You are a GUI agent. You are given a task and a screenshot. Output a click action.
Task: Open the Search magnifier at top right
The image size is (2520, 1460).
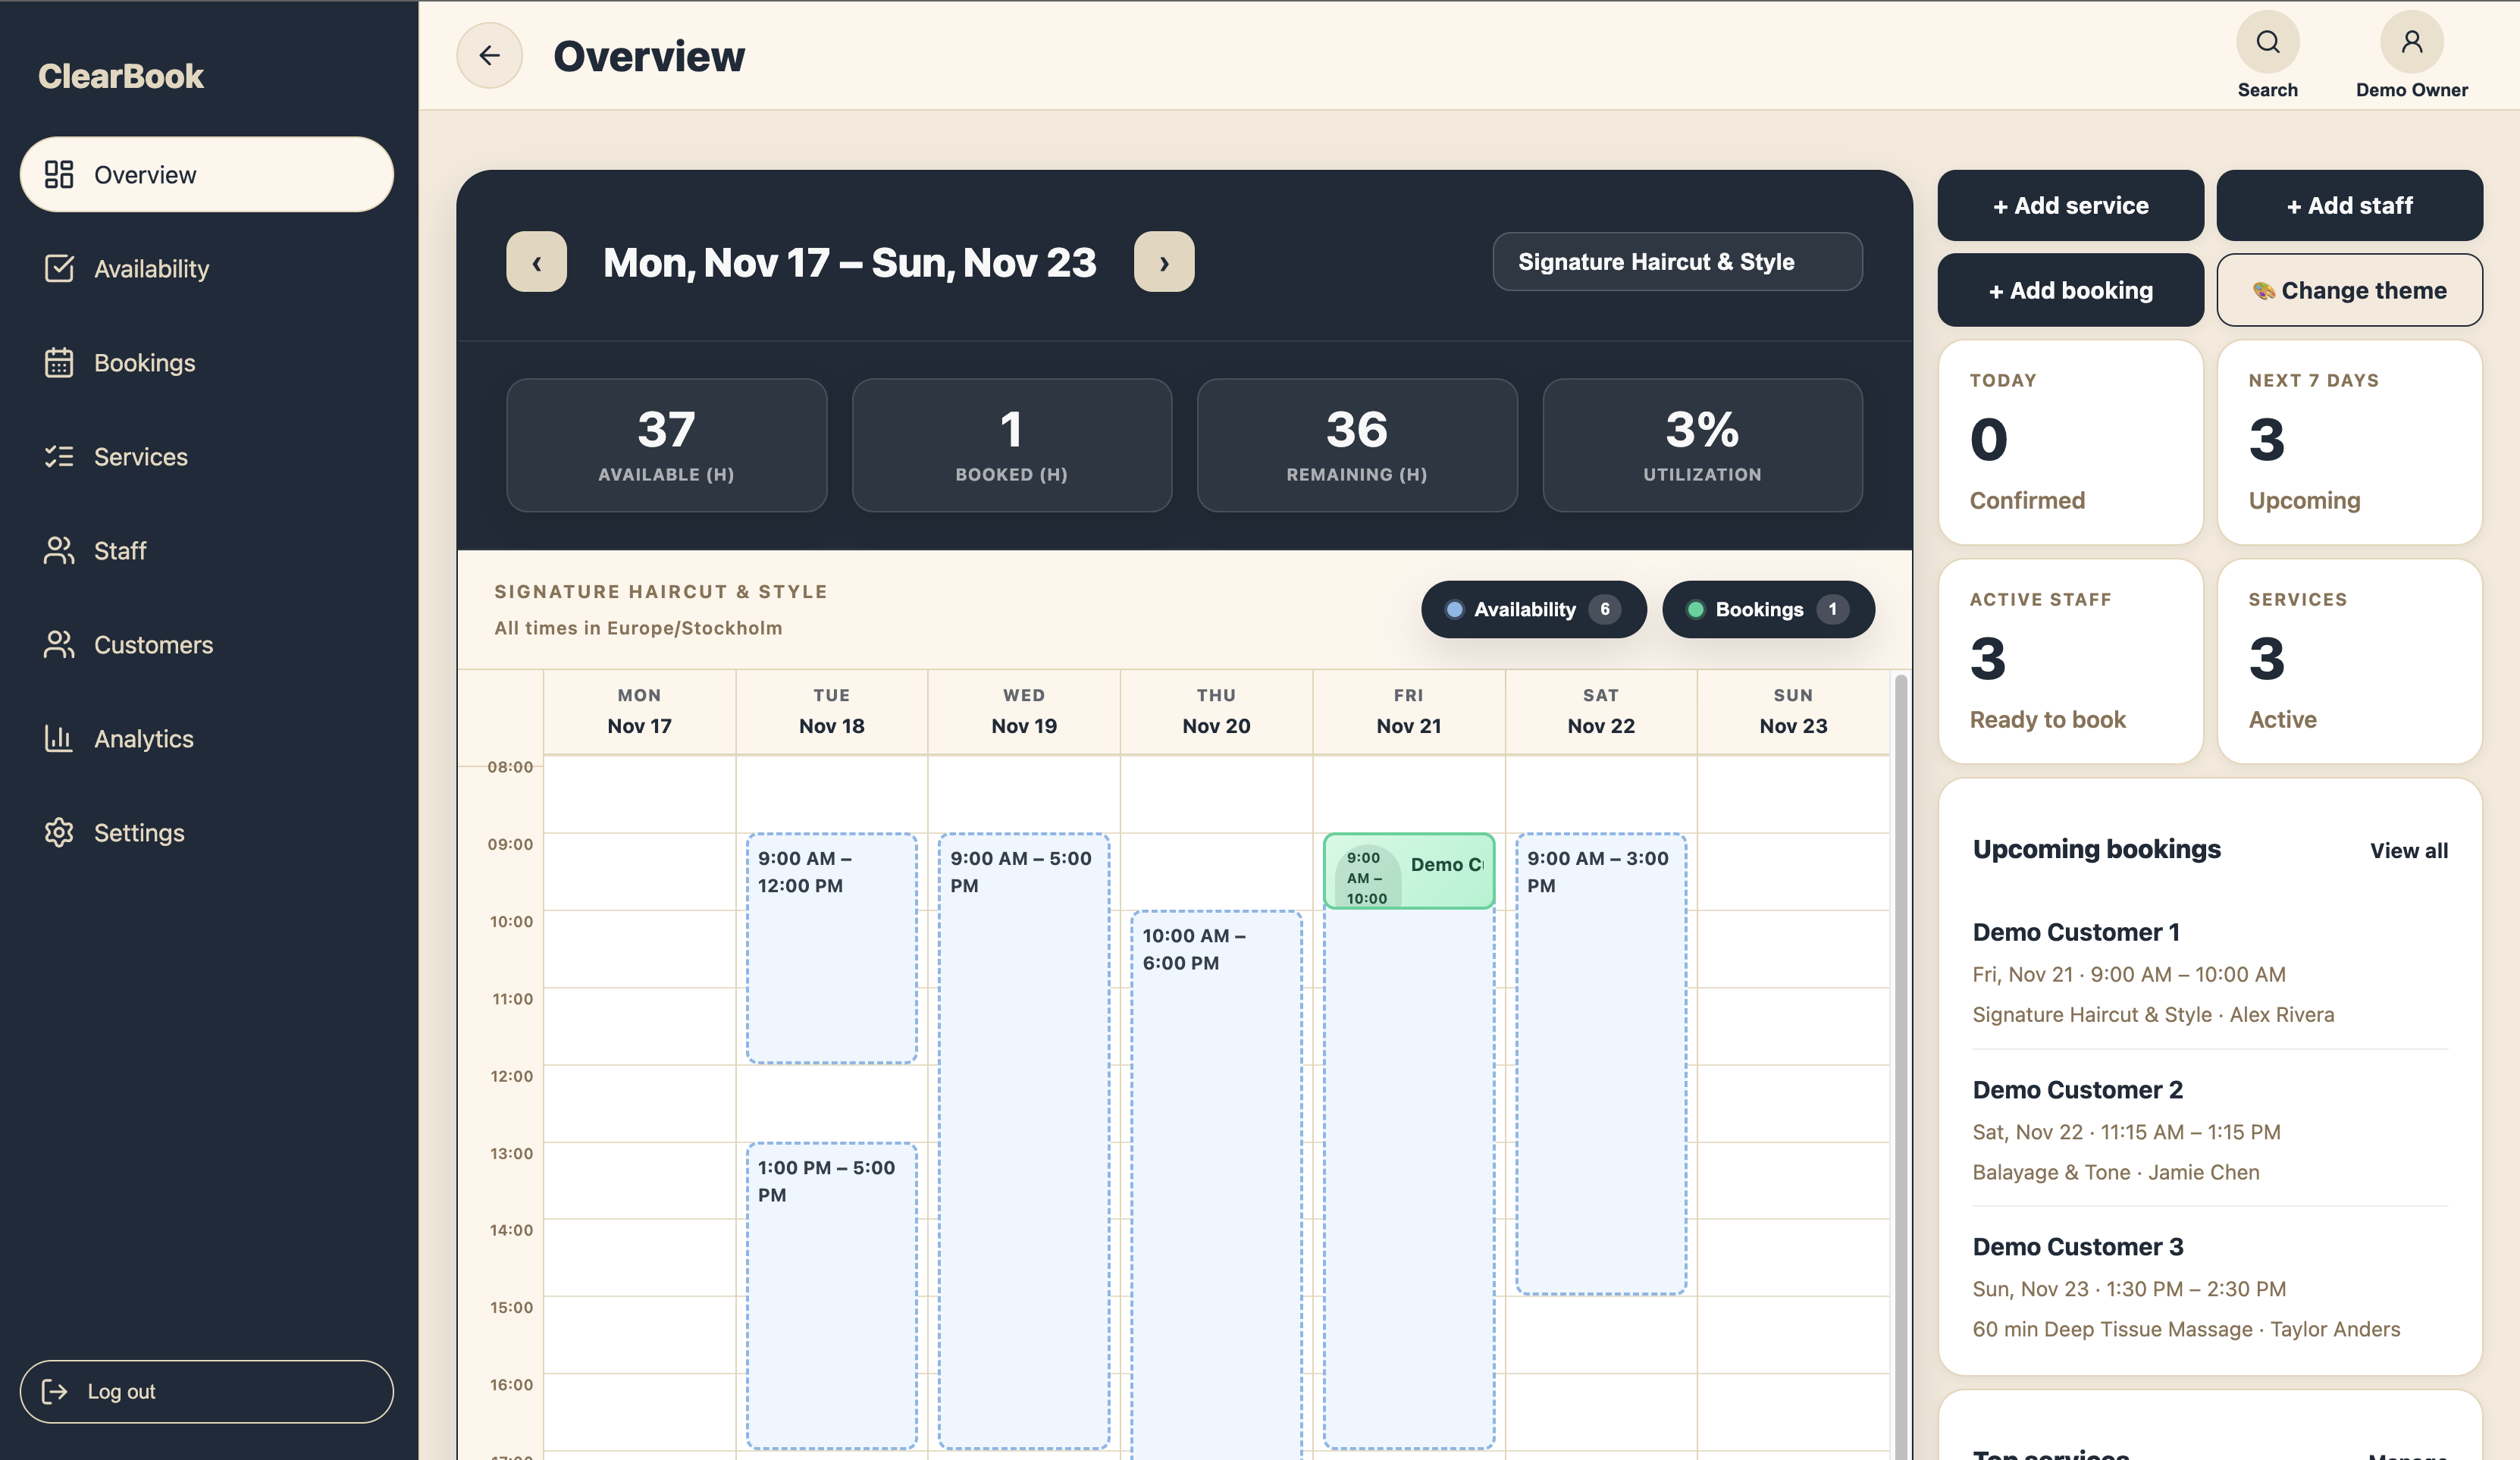point(2267,42)
